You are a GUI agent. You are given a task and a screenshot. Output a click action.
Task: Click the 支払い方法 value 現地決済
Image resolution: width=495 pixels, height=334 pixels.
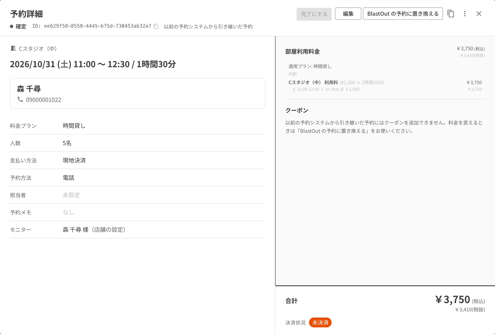coord(74,160)
